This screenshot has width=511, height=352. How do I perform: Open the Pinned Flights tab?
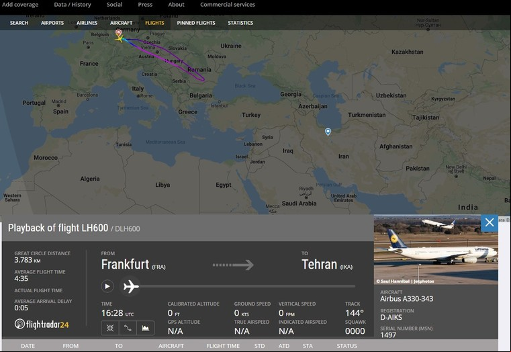pyautogui.click(x=196, y=23)
